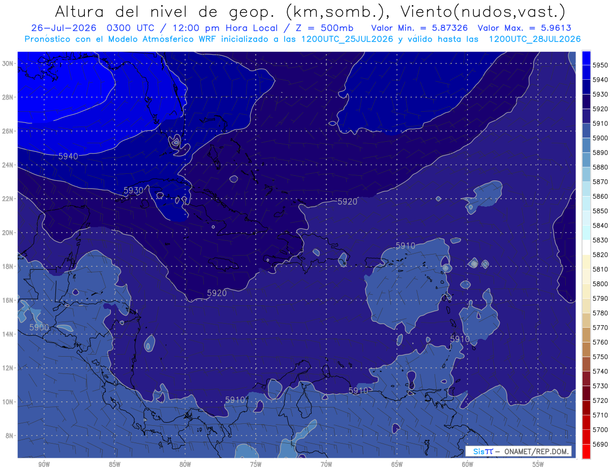Viewport: 610px width, 471px height.
Task: Click the 5910 contour label near 14N
Action: tap(460, 339)
